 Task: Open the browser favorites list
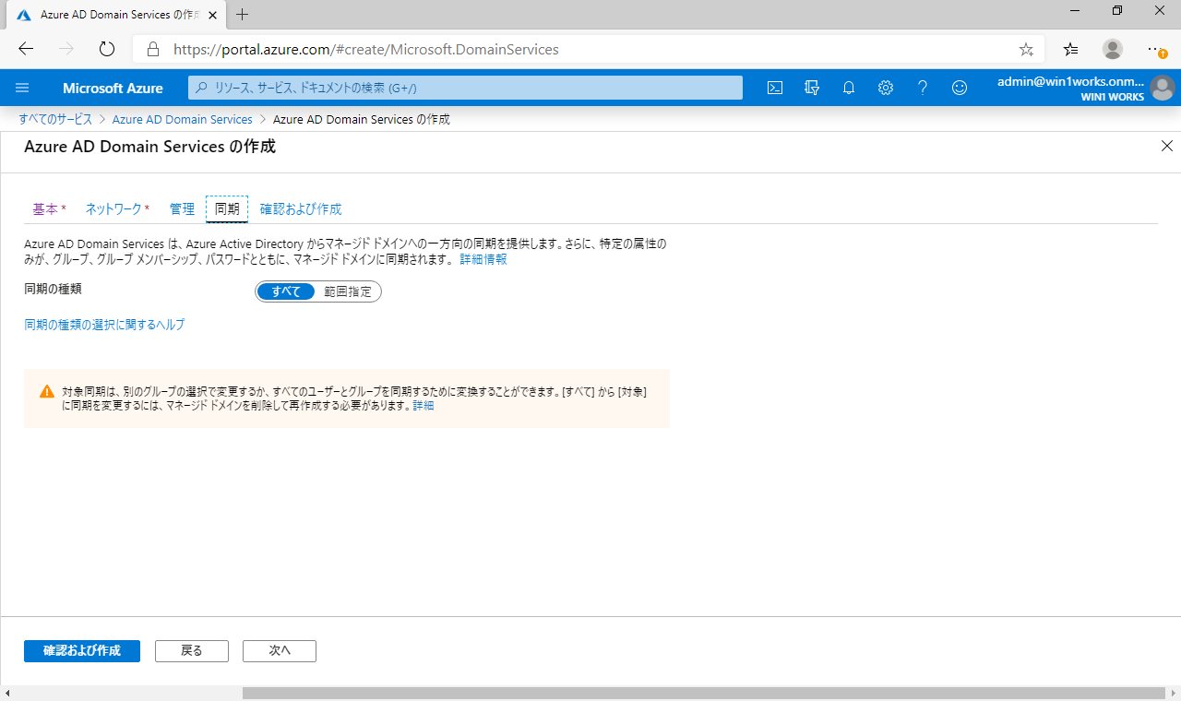pos(1070,49)
